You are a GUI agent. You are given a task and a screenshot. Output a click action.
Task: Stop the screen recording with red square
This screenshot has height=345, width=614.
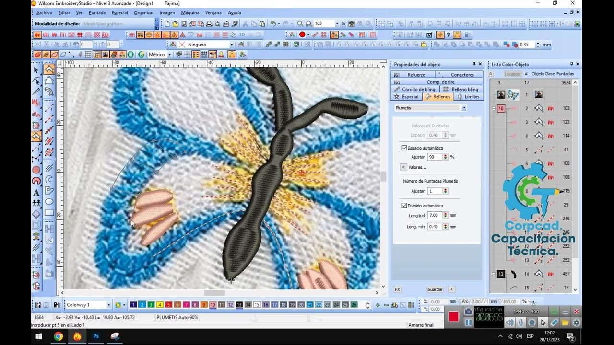click(x=453, y=317)
